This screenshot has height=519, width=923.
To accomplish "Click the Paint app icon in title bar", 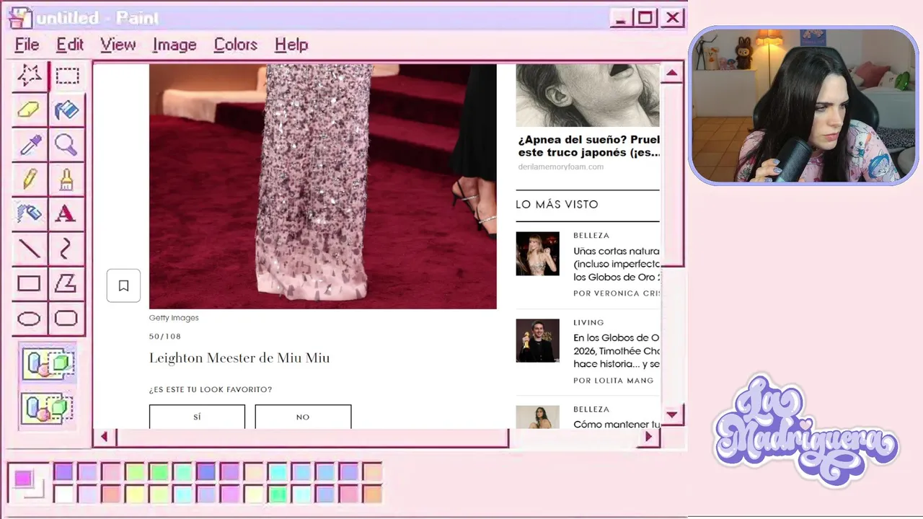I will click(20, 17).
